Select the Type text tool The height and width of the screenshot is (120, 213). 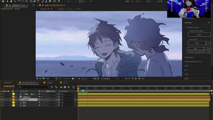pyautogui.click(x=38, y=1)
